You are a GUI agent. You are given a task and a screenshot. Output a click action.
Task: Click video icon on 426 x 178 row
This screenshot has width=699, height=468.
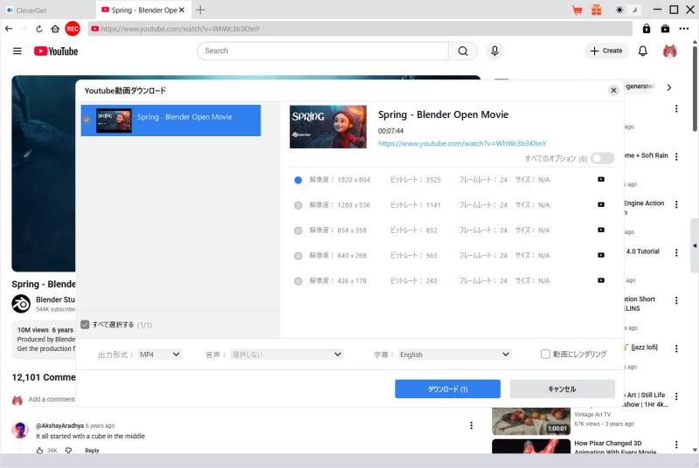click(x=601, y=280)
